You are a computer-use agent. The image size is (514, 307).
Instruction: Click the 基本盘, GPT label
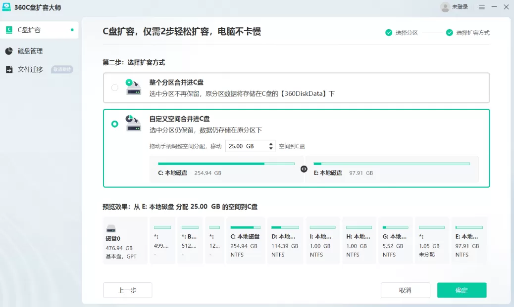[x=121, y=257]
